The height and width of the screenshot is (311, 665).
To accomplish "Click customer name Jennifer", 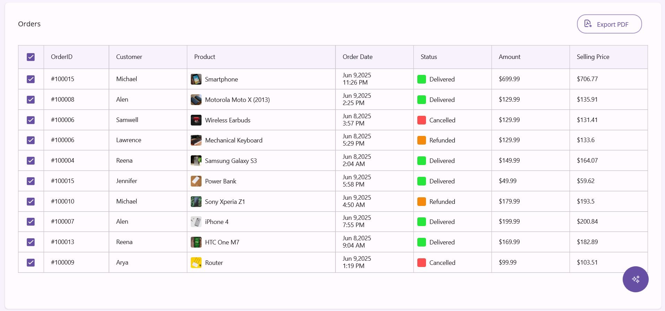I will click(127, 181).
